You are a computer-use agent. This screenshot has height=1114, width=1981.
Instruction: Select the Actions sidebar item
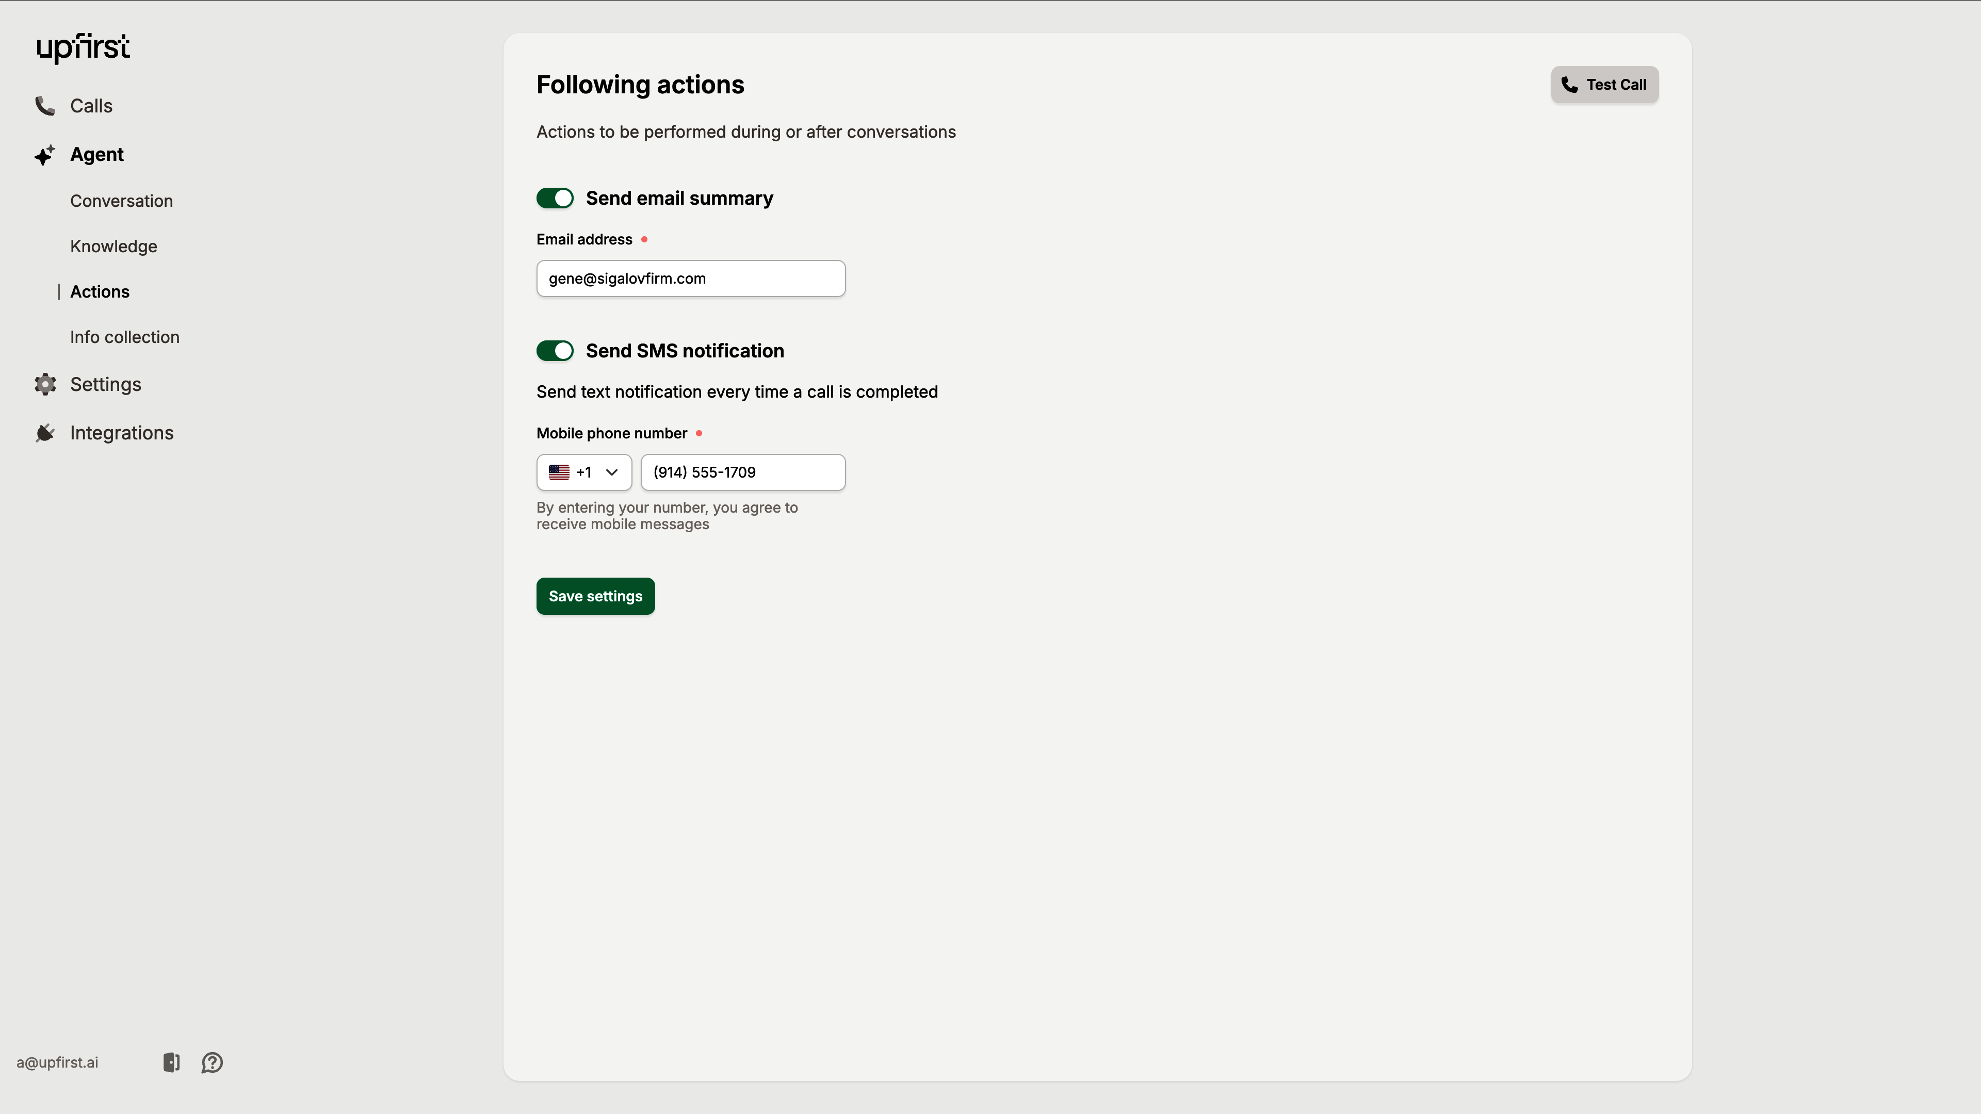100,291
